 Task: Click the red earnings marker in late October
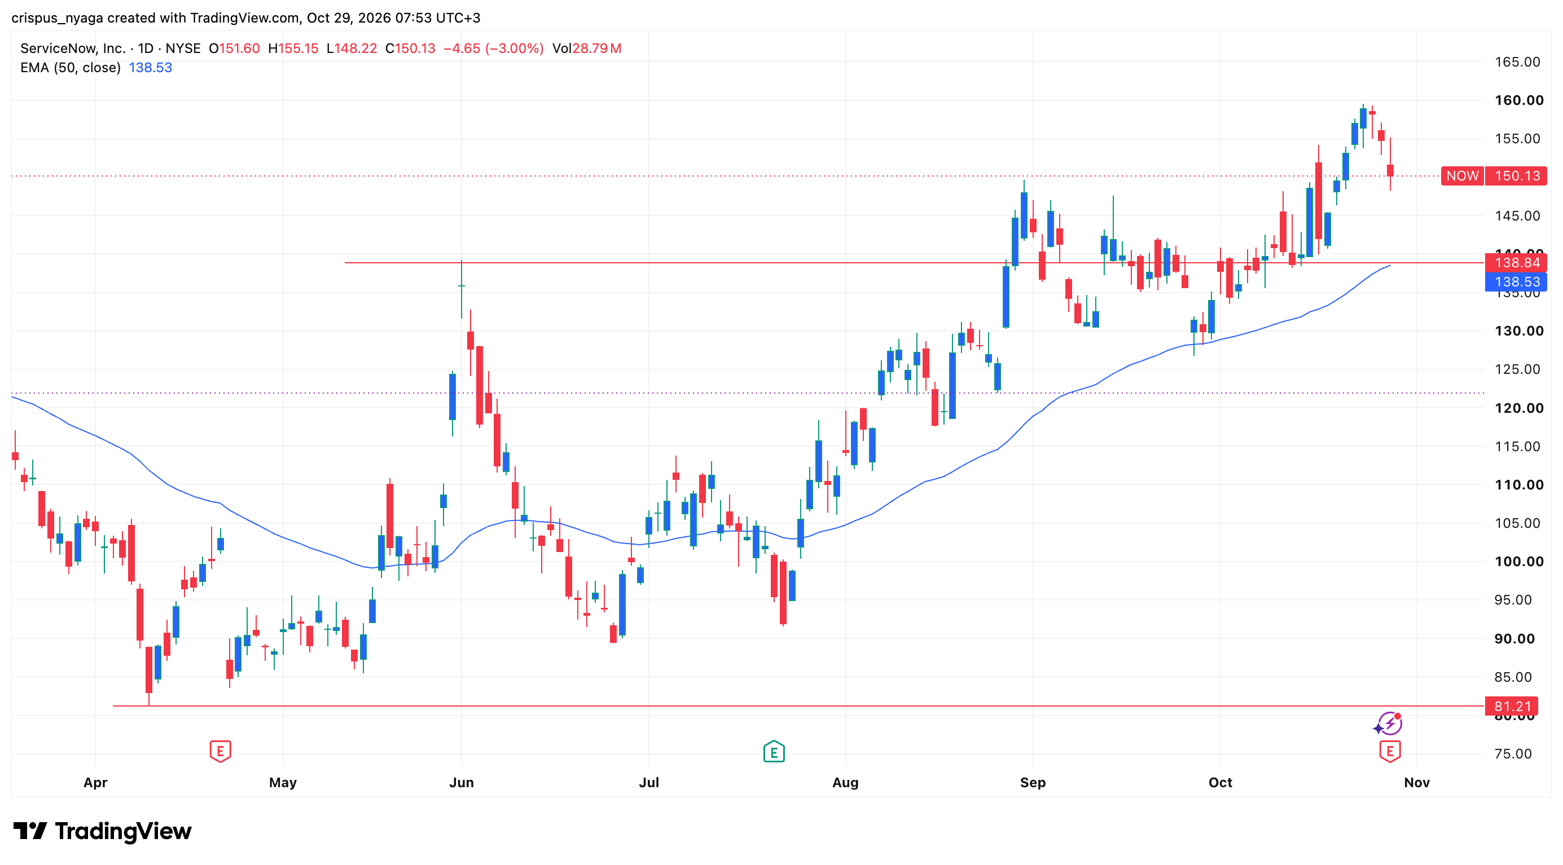pos(1389,751)
